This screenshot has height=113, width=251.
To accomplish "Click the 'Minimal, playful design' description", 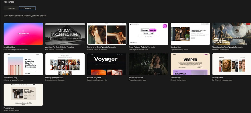I will (x=178, y=80).
